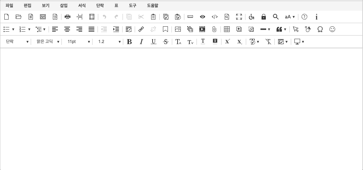Click the smiley emoji icon
Screen dimensions: 363x170
point(332,30)
